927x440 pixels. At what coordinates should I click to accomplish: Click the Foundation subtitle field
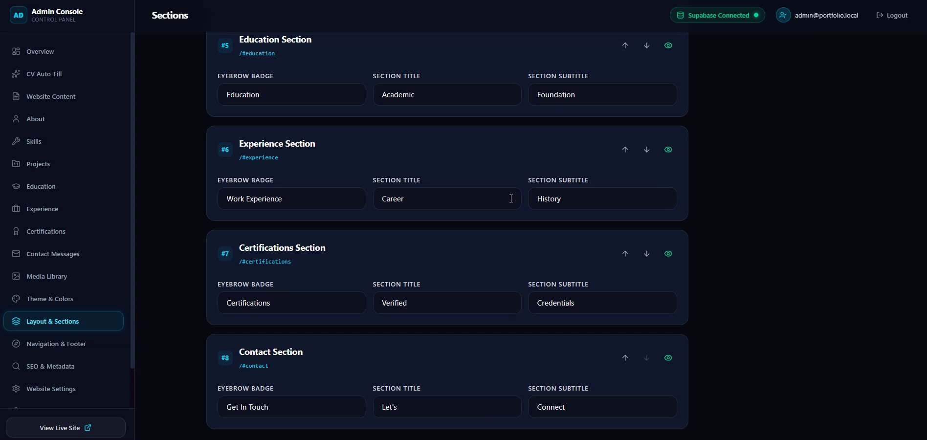(x=602, y=94)
